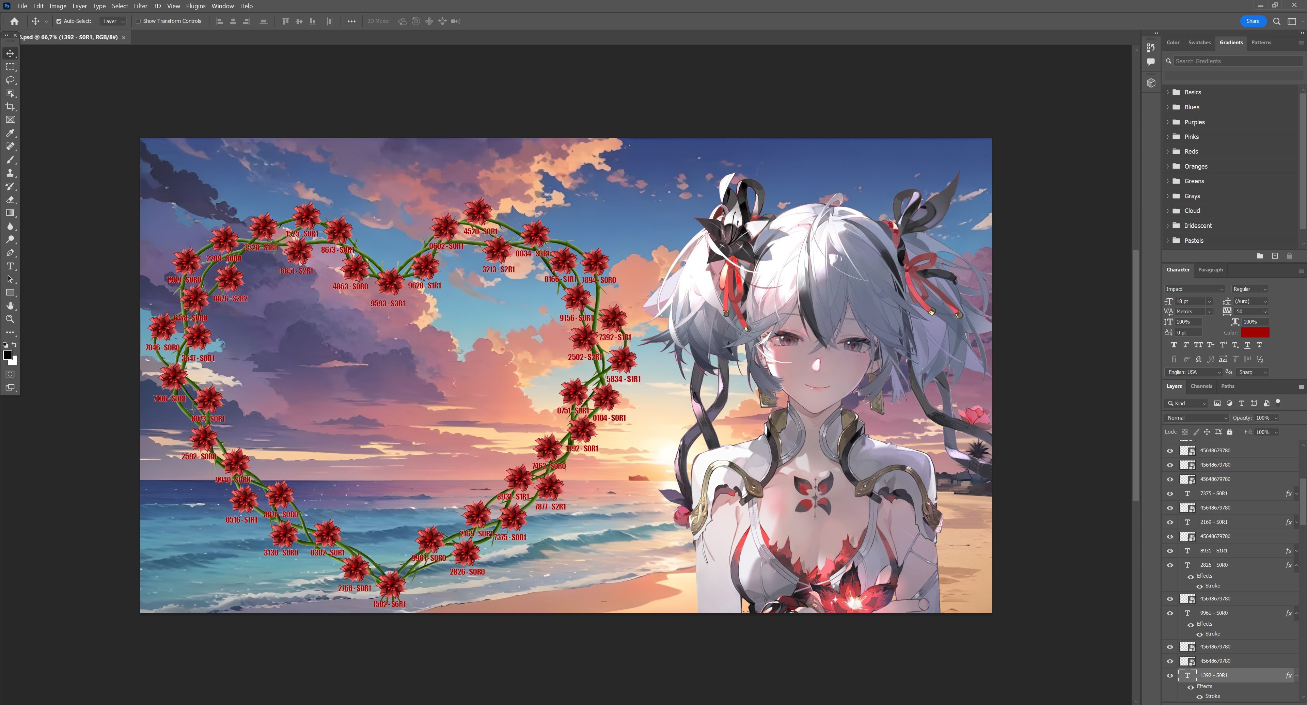Click the Faux Bold text style button

click(x=1174, y=345)
